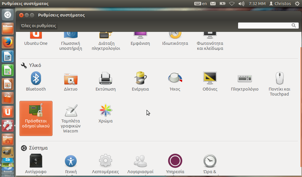
Task: Open Christos user menu
Action: point(280,4)
